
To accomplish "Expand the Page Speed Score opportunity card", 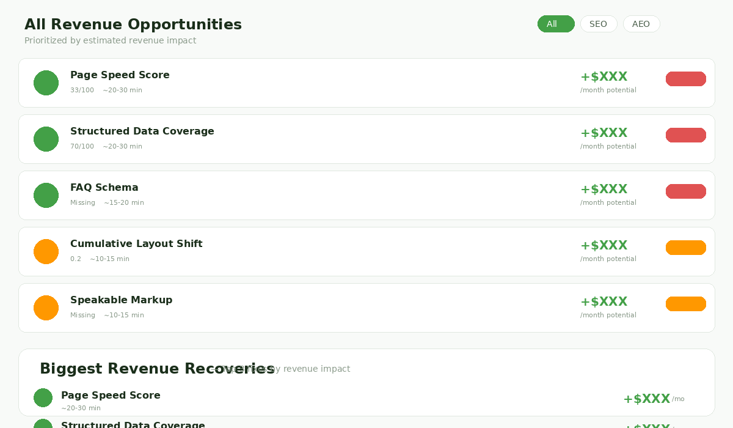I will pos(366,83).
